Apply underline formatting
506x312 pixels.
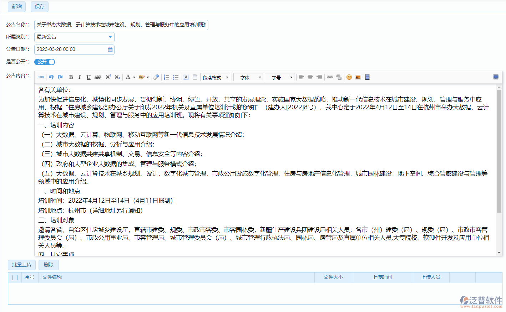88,77
